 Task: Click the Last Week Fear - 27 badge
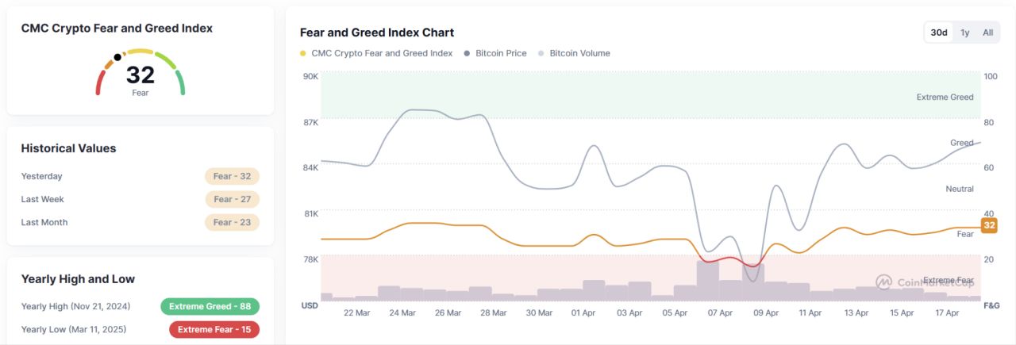tap(232, 199)
